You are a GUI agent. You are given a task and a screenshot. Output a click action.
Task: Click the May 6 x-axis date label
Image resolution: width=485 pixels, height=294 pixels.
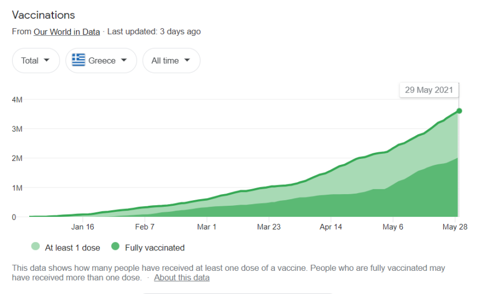[393, 227]
